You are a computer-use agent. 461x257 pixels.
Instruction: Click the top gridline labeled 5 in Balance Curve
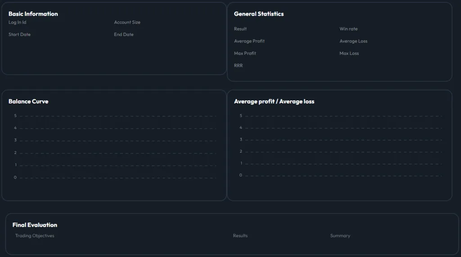(x=117, y=116)
